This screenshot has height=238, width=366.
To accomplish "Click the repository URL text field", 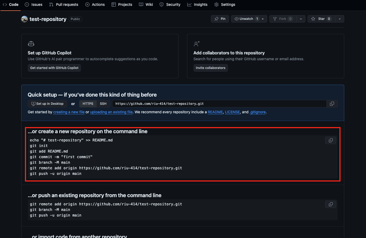I will pos(219,104).
